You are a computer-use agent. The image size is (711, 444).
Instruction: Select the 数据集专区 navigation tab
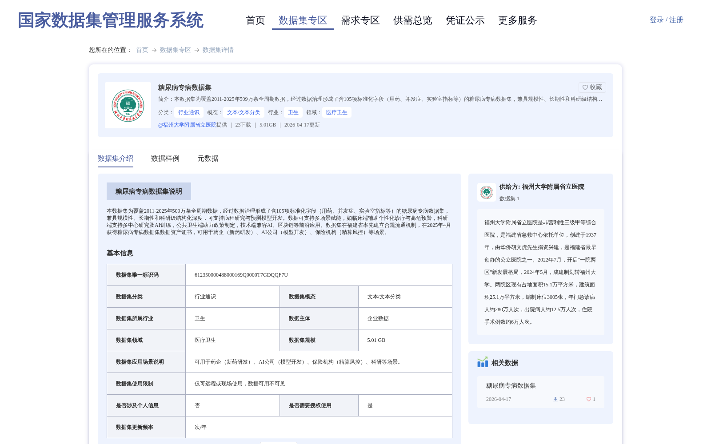pos(303,20)
